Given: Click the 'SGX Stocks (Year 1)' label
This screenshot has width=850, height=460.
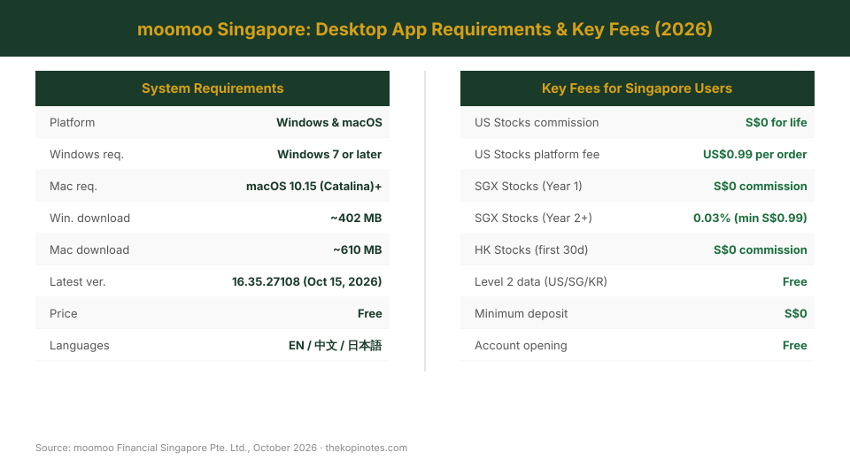Looking at the screenshot, I should (x=529, y=187).
